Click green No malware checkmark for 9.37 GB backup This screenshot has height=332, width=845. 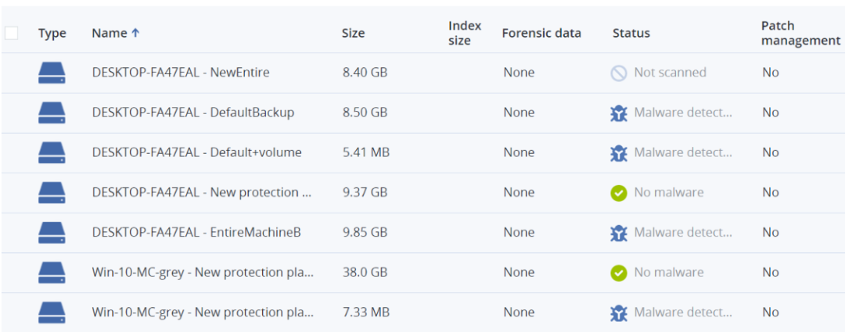(619, 192)
